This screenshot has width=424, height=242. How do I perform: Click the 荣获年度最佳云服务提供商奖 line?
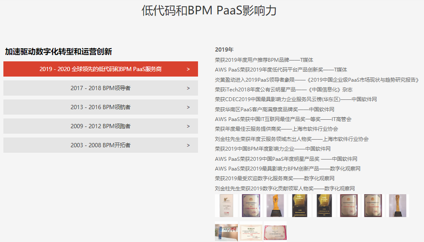[x=276, y=129]
